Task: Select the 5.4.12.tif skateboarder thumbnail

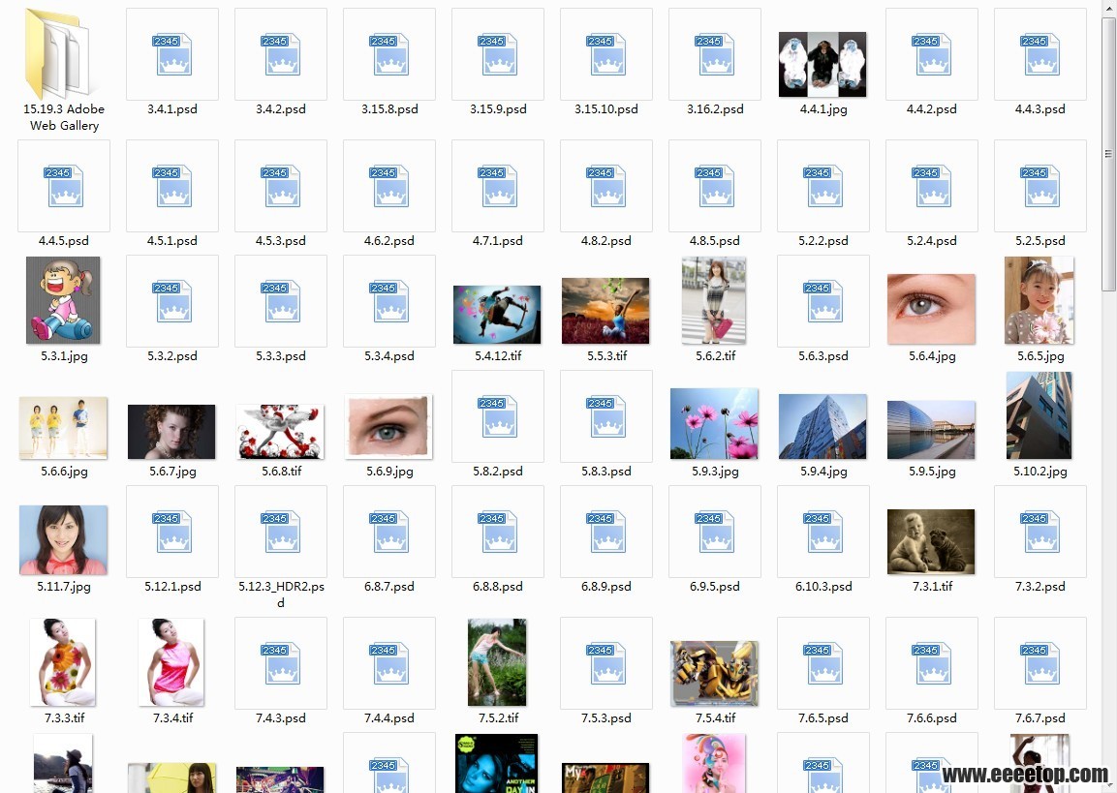Action: (497, 315)
